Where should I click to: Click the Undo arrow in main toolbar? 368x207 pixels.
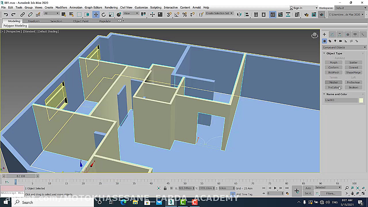pyautogui.click(x=6, y=14)
